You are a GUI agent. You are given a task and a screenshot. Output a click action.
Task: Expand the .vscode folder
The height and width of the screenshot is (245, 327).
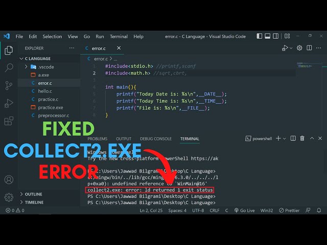coord(49,67)
